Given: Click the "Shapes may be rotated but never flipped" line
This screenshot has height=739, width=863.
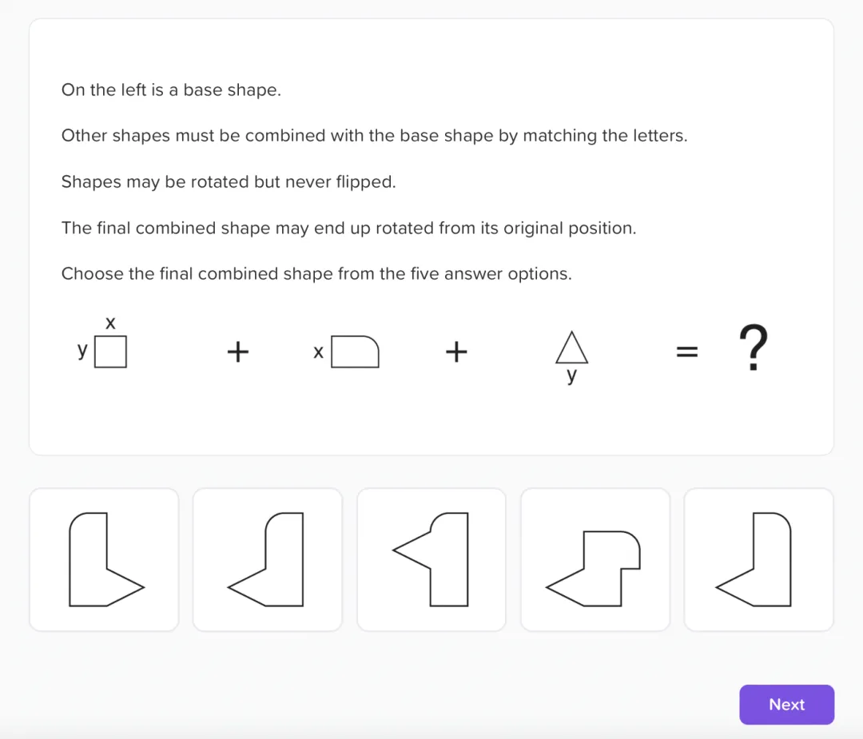Looking at the screenshot, I should click(x=229, y=182).
